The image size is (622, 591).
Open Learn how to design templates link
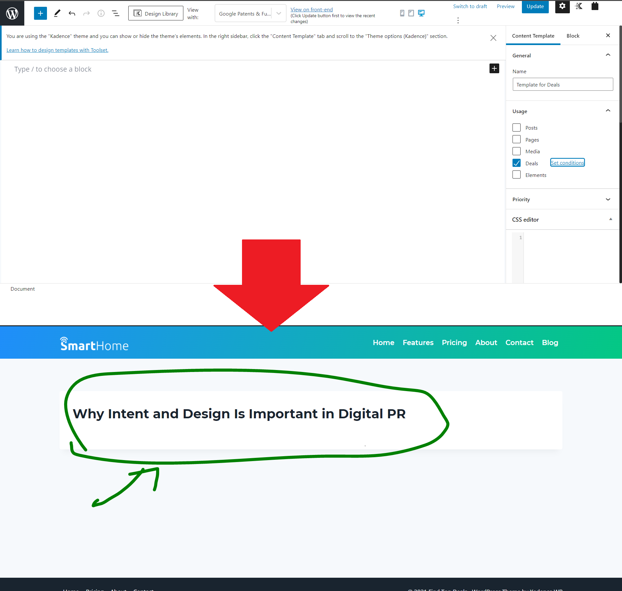coord(57,50)
